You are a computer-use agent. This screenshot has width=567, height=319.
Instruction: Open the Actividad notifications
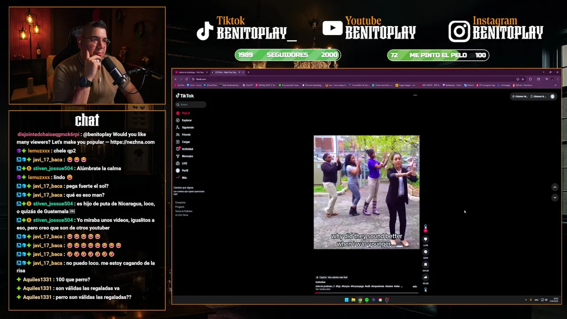185,149
